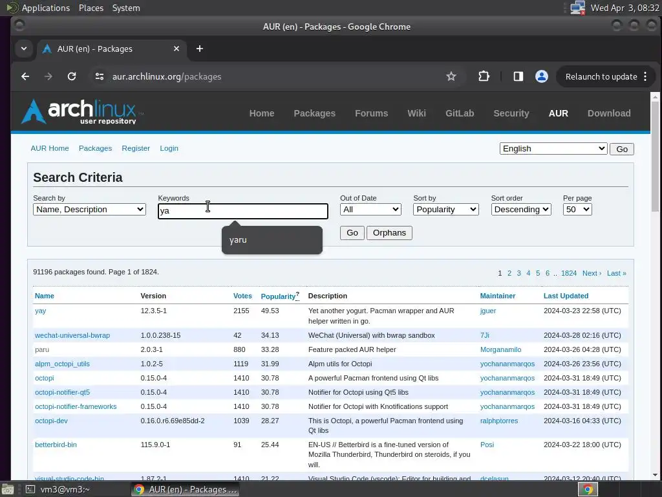Open the Security navigation link
The width and height of the screenshot is (662, 497).
(511, 113)
